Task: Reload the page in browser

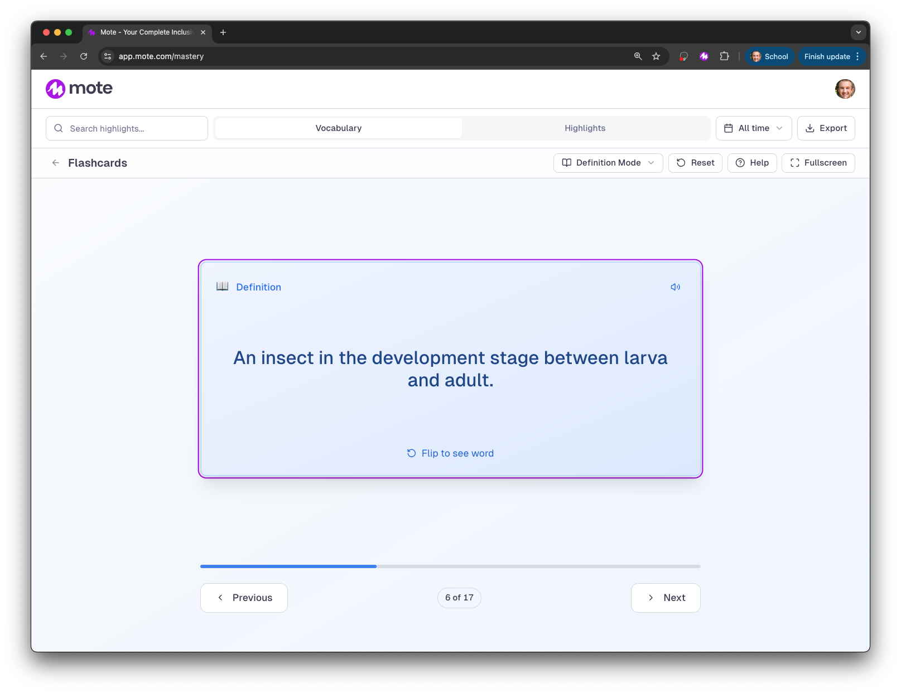Action: [84, 56]
